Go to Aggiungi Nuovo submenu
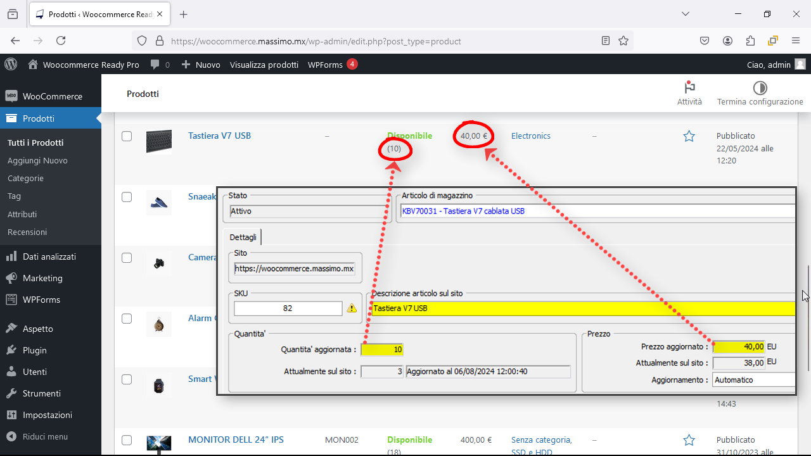The height and width of the screenshot is (456, 811). click(37, 161)
